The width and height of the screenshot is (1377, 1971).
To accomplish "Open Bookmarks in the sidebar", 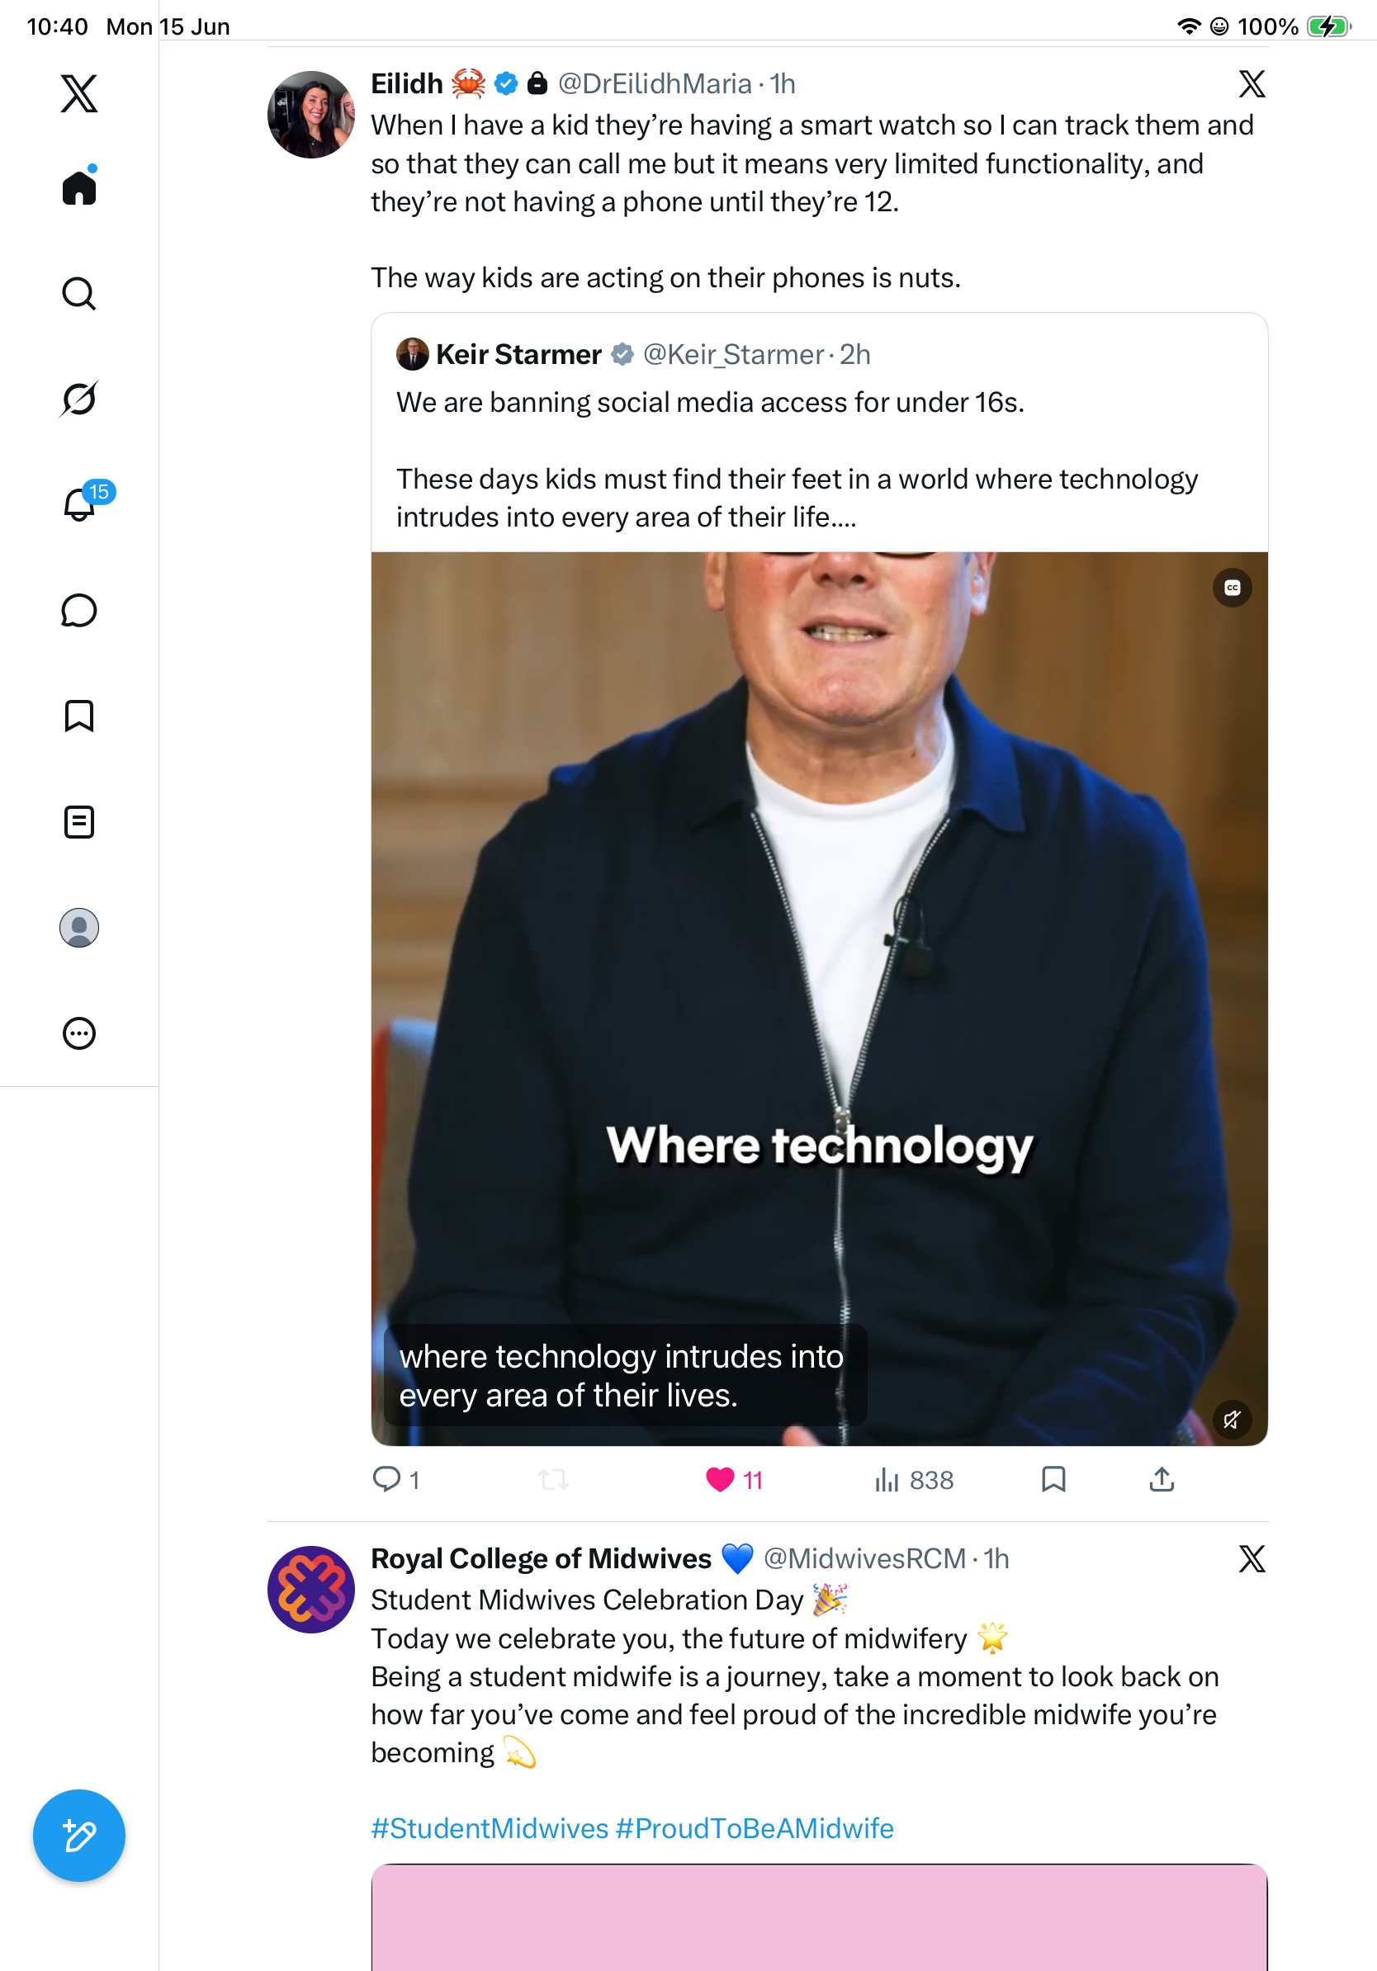I will point(79,716).
